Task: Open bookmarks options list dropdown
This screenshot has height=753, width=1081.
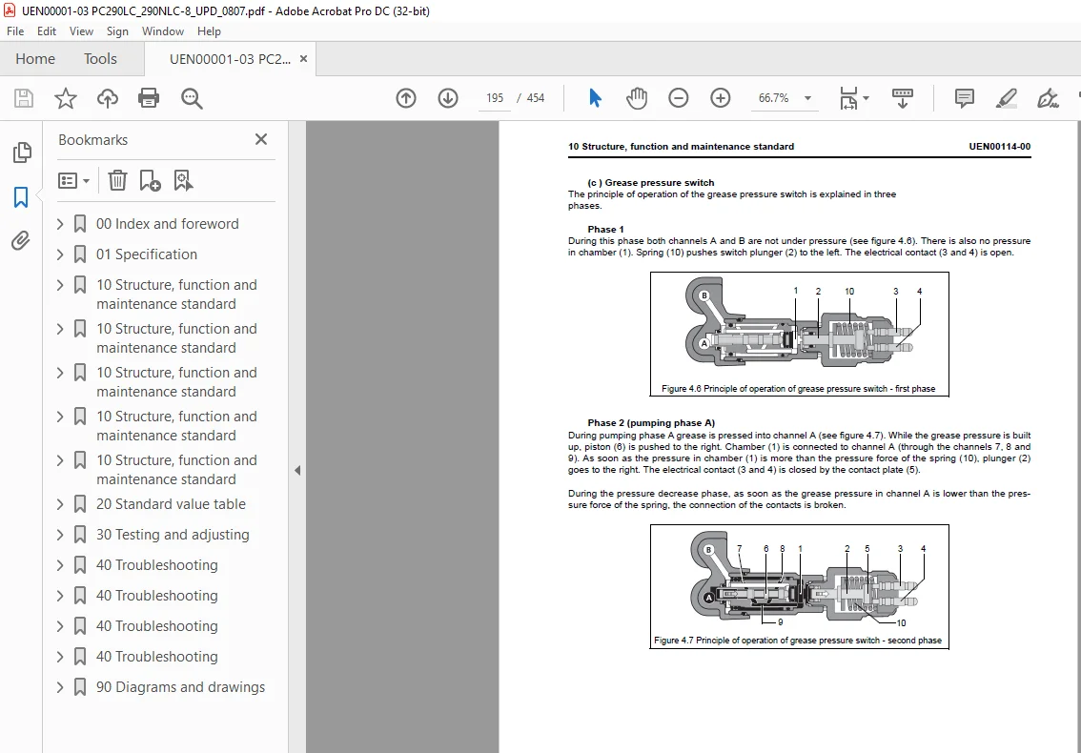Action: pos(74,181)
